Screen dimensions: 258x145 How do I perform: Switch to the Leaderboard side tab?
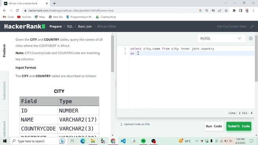pos(4,129)
